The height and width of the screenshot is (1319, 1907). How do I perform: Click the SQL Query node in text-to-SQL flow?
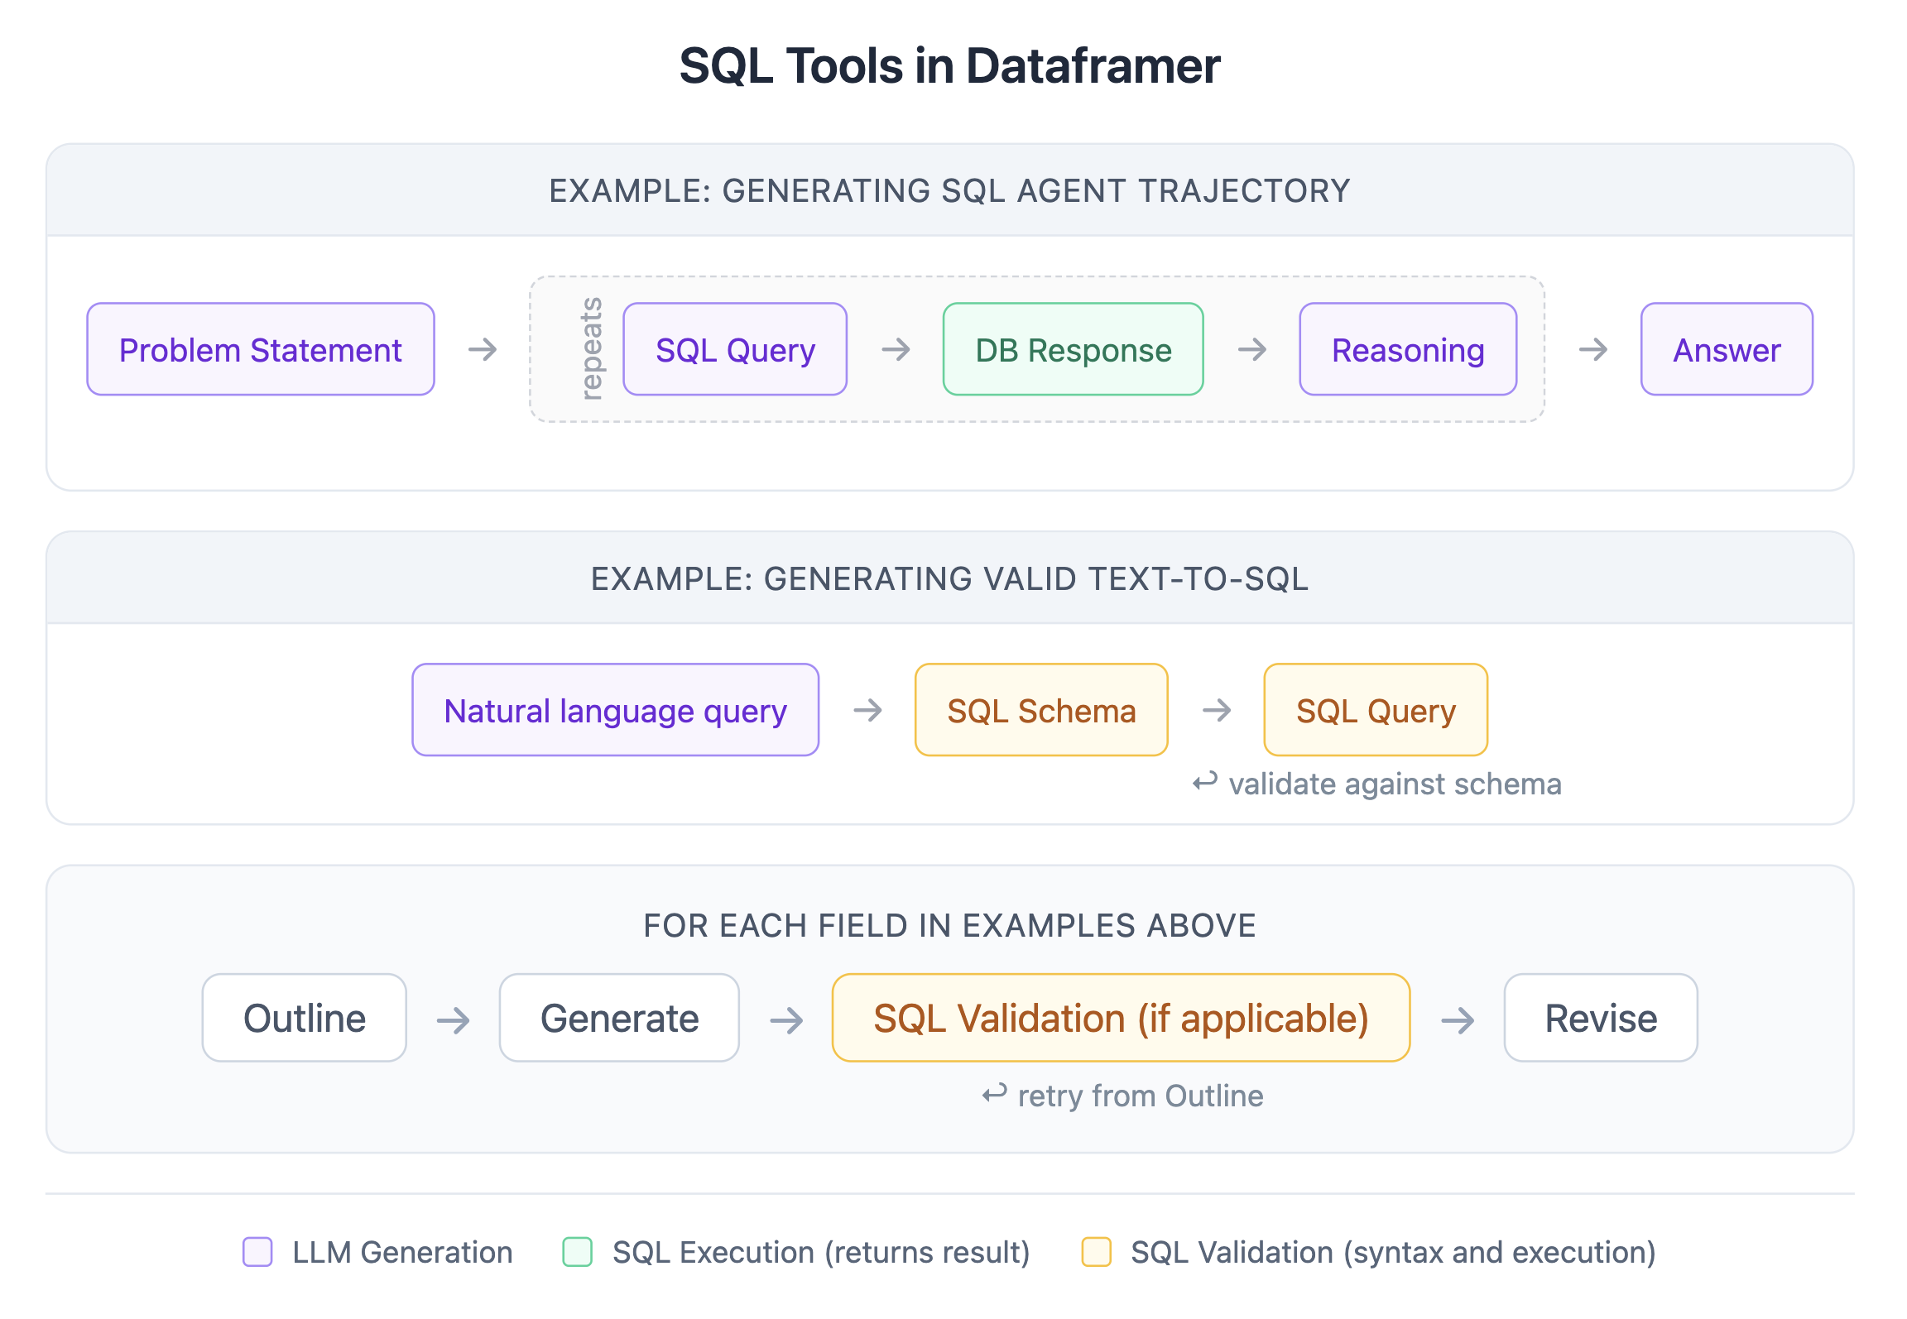(x=1375, y=709)
